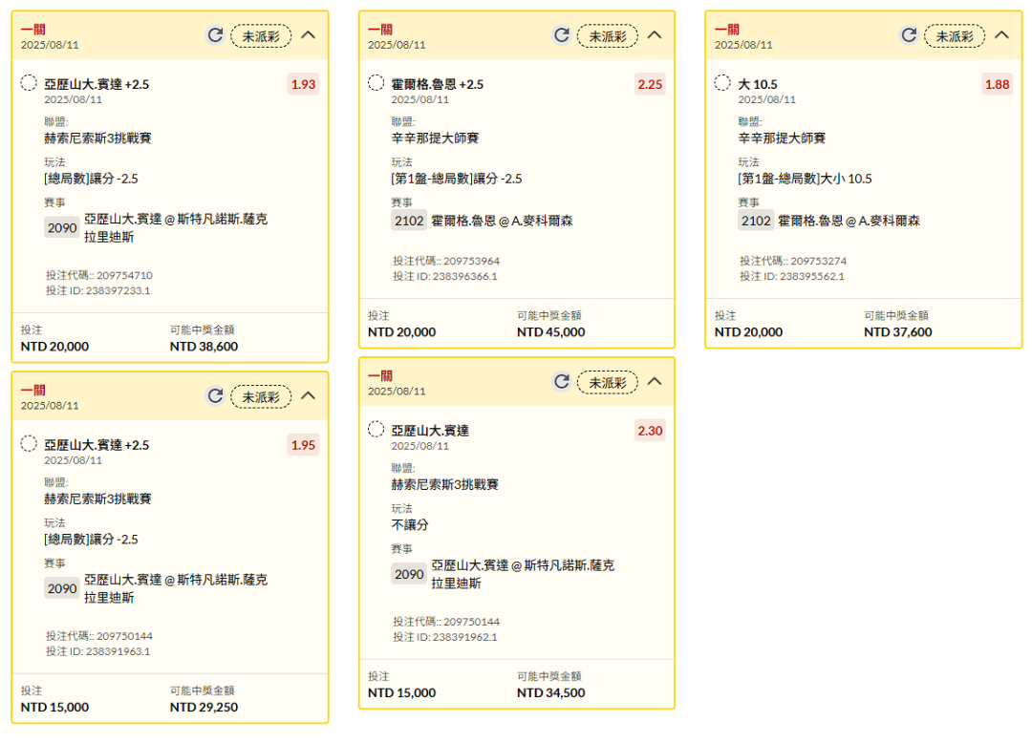Click potential payout NTD 38,600
The width and height of the screenshot is (1032, 743).
(x=204, y=347)
